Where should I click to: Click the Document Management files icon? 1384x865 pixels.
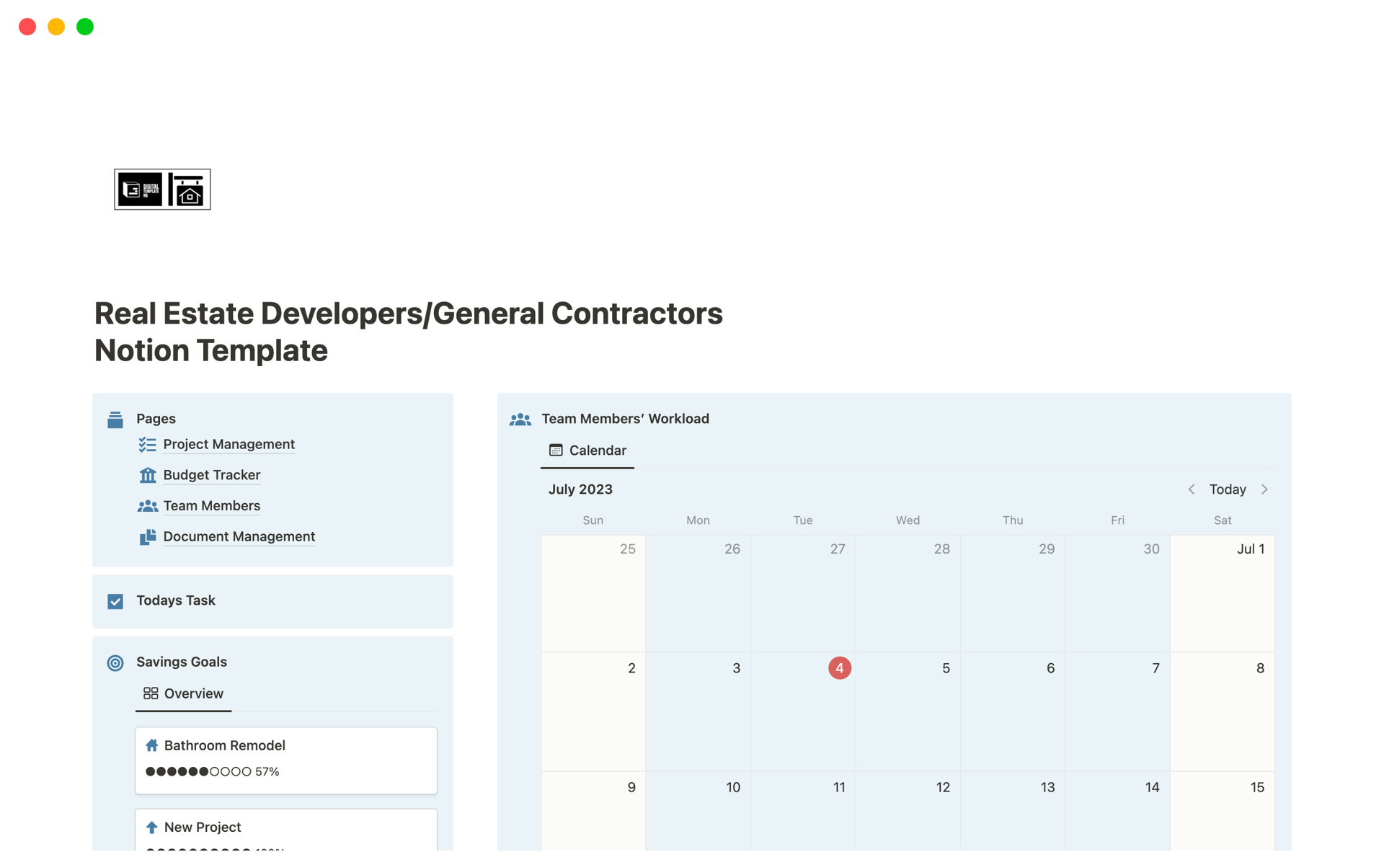(147, 537)
